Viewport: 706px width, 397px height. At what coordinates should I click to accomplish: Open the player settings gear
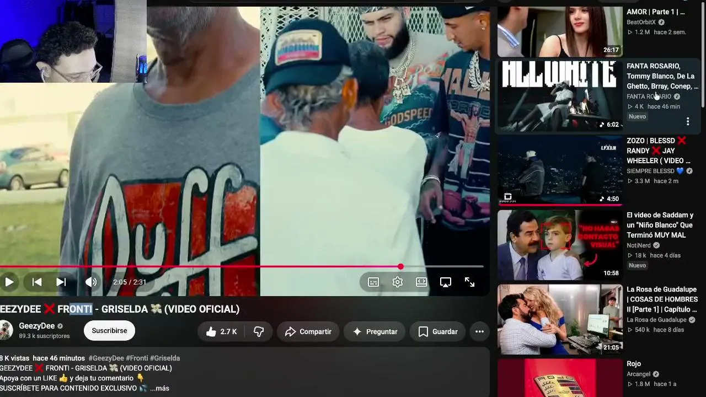[398, 282]
